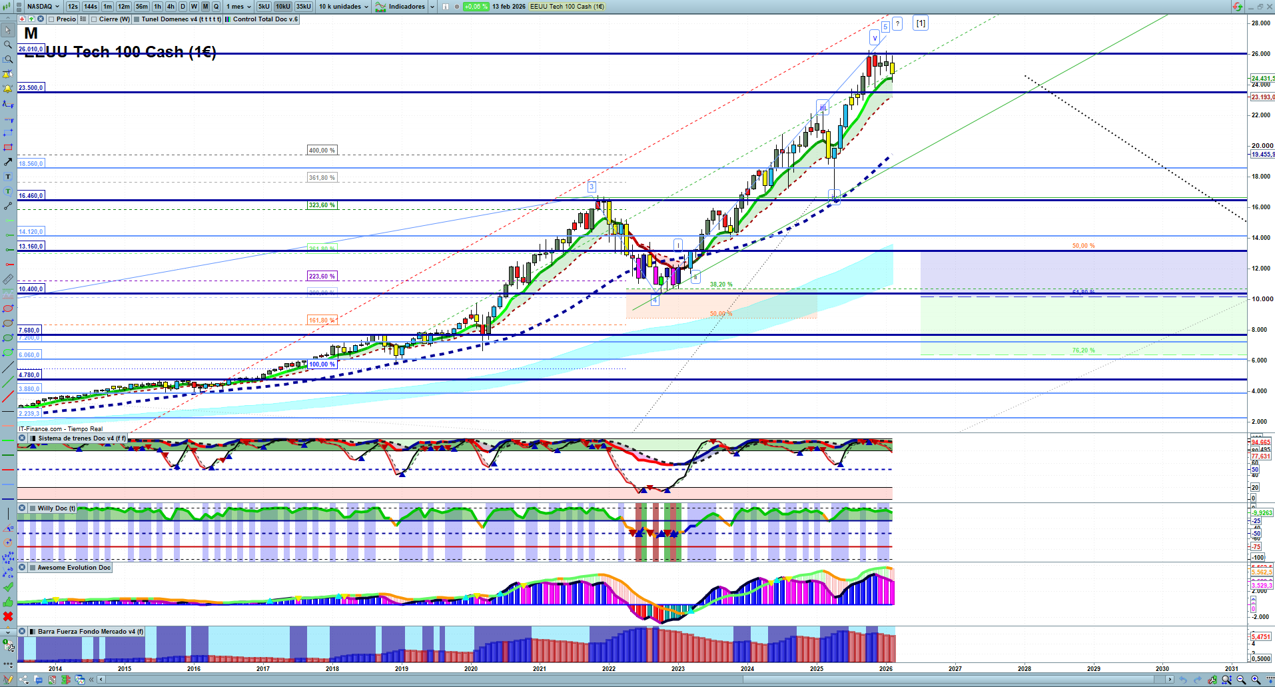Toggle the Precio checkbox
The image size is (1275, 687).
click(52, 19)
